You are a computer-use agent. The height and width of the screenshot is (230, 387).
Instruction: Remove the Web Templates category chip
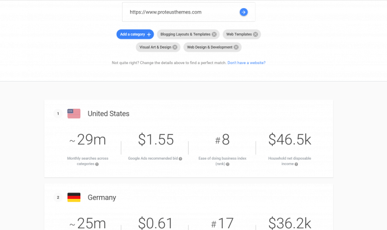click(256, 35)
